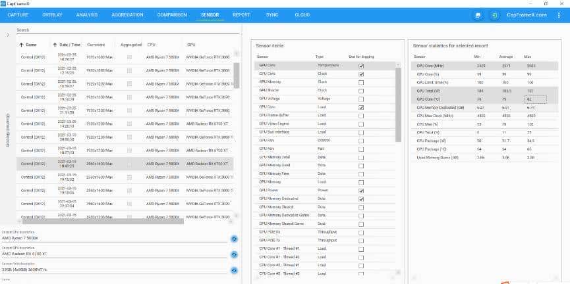Click the GPU column header in the record list
The height and width of the screenshot is (284, 570).
point(191,45)
